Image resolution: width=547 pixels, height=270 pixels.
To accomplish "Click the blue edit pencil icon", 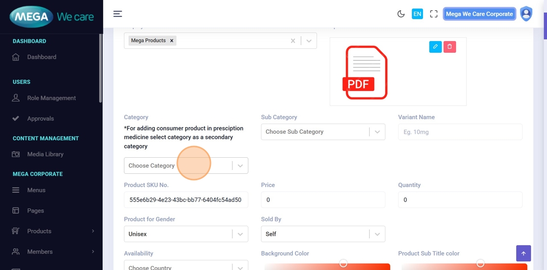I will click(435, 47).
